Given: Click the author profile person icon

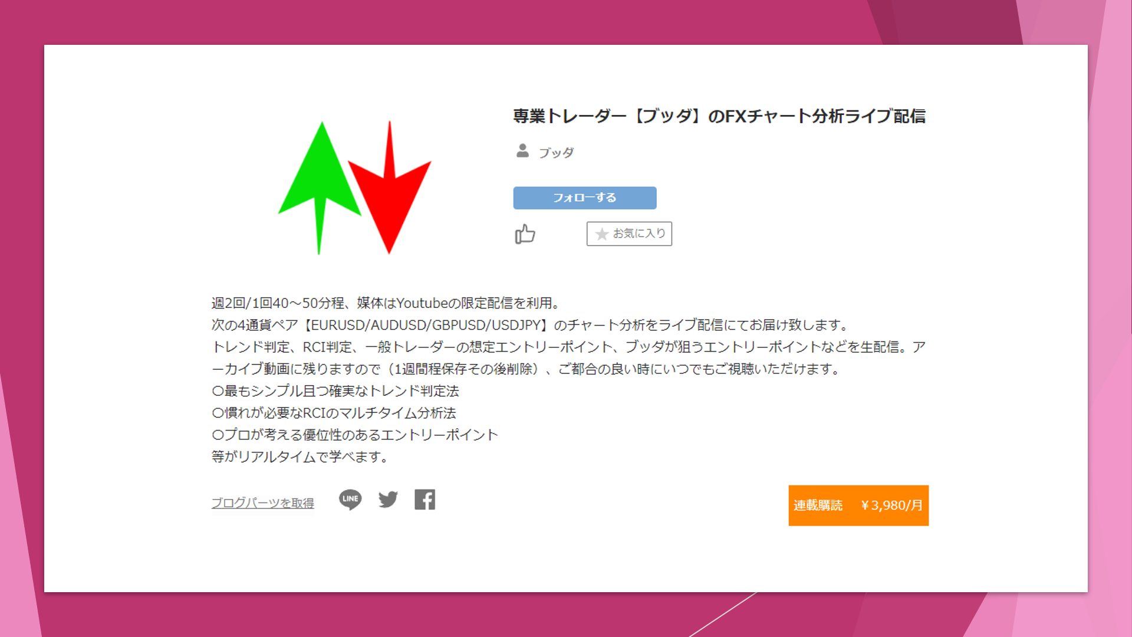Looking at the screenshot, I should click(x=522, y=151).
